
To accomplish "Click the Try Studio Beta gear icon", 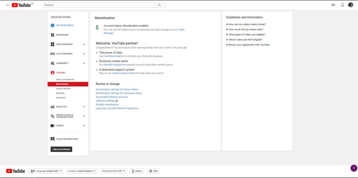I will click(53, 25).
